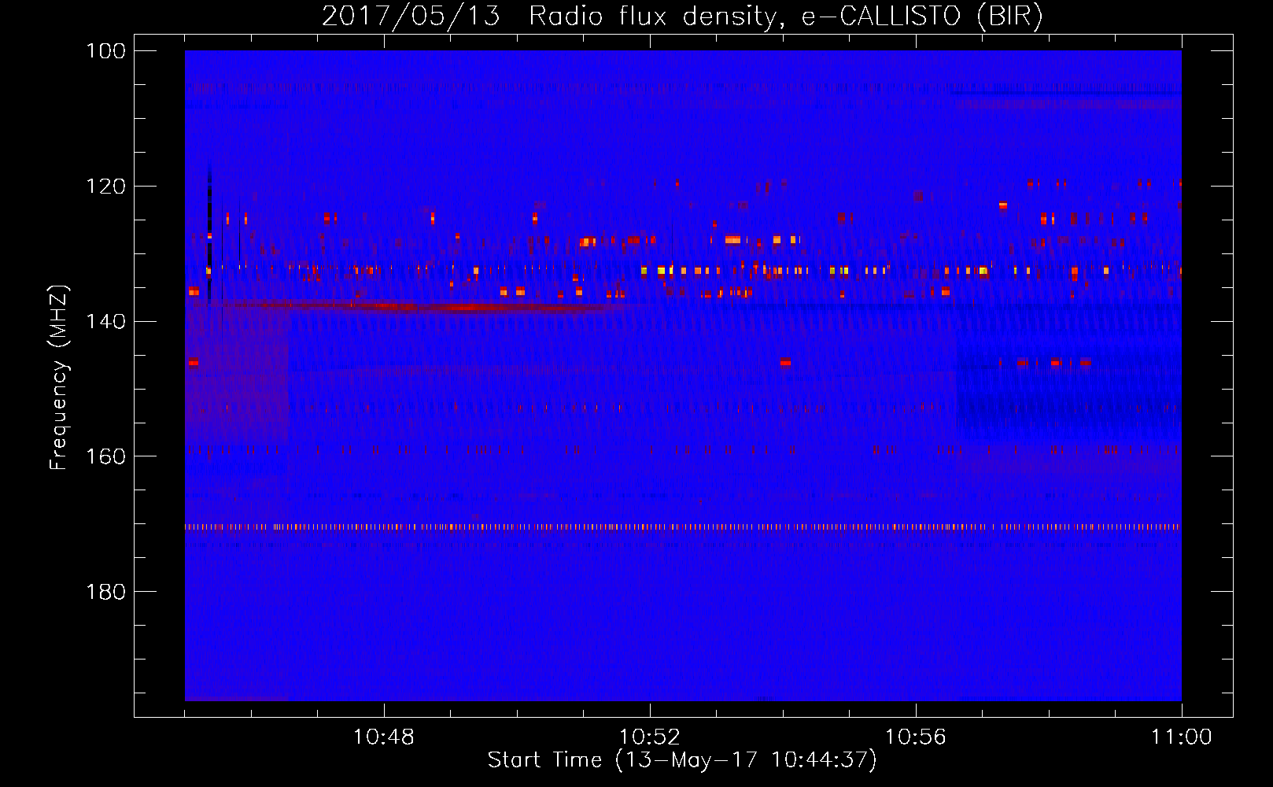Click the 100 frequency tick label

[106, 51]
